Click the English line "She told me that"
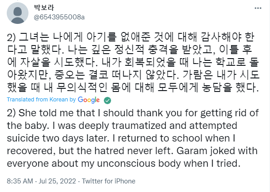The width and height of the screenshot is (270, 192). tap(133, 113)
